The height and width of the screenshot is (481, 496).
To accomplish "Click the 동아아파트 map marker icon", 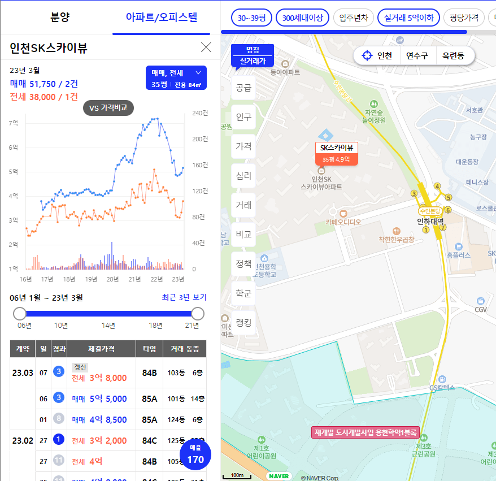I will 285,64.
